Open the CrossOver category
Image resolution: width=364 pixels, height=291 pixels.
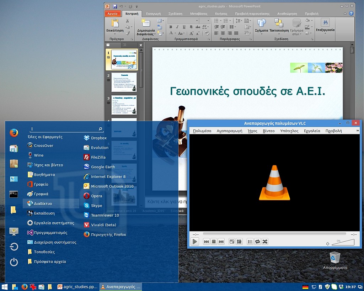(40, 145)
